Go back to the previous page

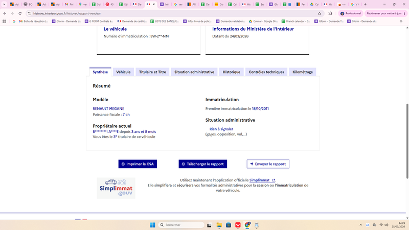5,13
